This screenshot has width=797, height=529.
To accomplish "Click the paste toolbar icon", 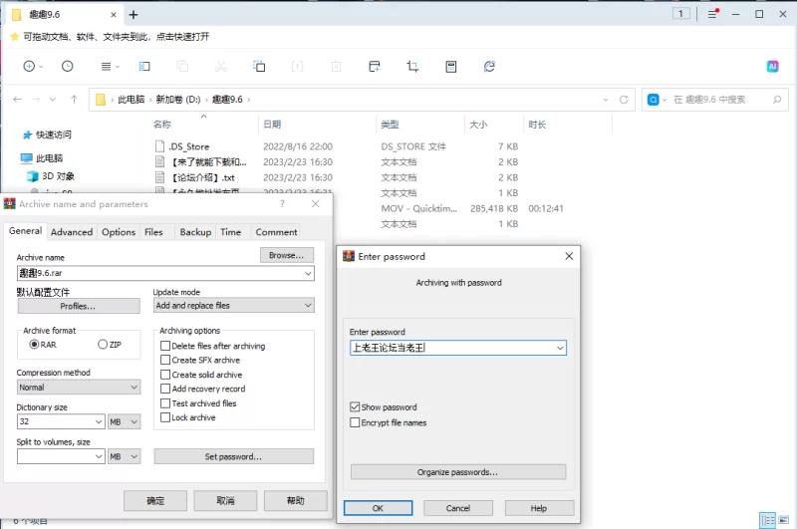I will pyautogui.click(x=259, y=66).
